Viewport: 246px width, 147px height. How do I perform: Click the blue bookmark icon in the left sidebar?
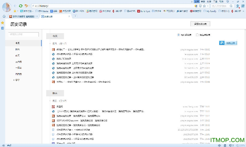(x=2, y=28)
